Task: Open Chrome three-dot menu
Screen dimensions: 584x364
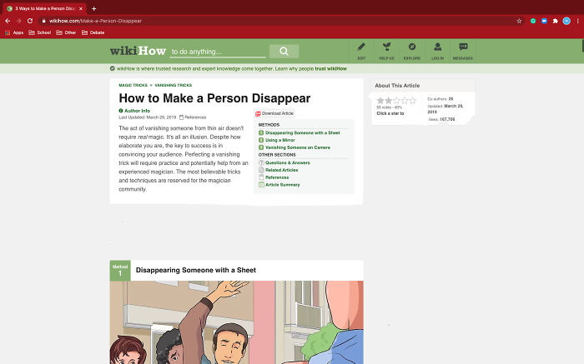Action: 577,21
